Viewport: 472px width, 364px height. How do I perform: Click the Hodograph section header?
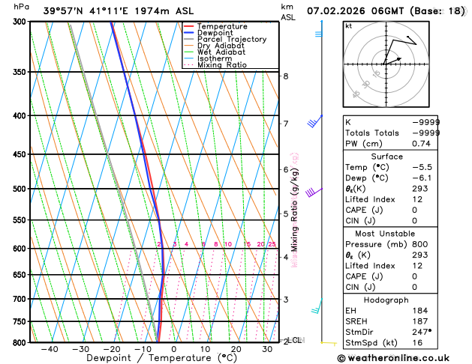pyautogui.click(x=386, y=300)
